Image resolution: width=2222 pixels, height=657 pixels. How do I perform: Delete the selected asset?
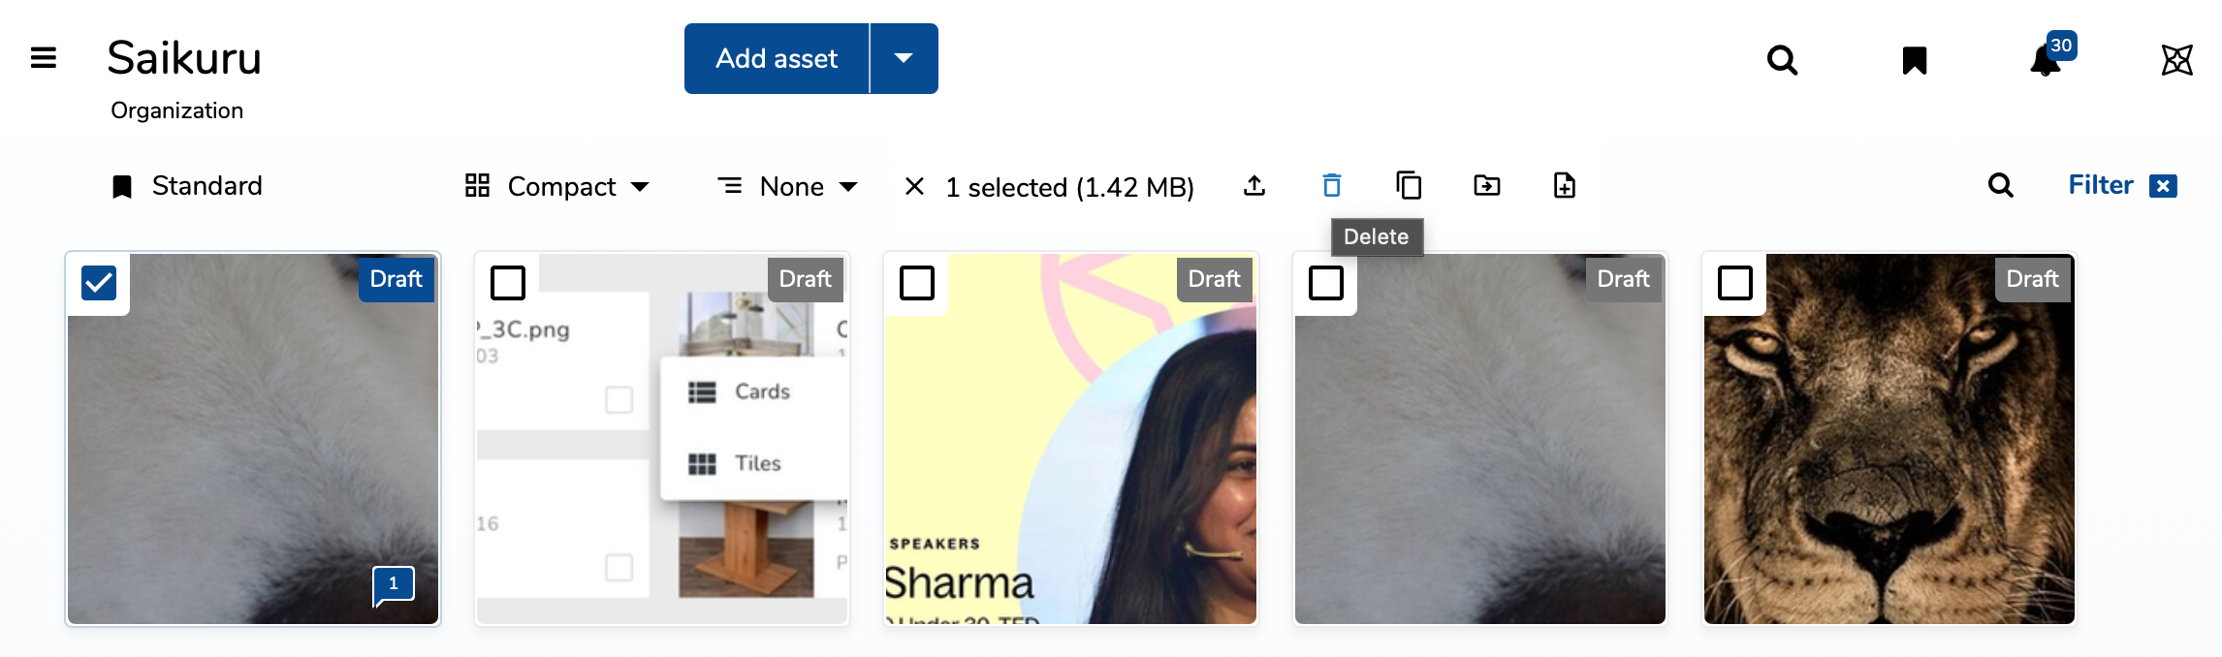pyautogui.click(x=1331, y=185)
